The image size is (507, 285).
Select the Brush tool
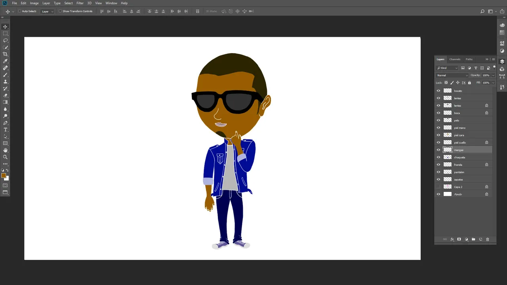[x=5, y=75]
